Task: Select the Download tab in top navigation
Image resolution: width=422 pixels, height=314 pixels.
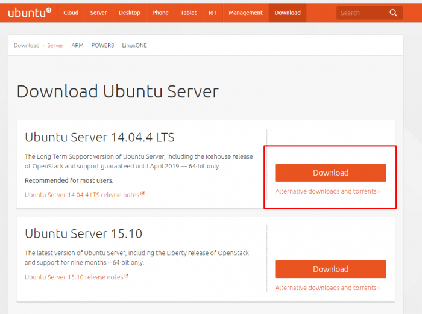Action: (x=288, y=13)
